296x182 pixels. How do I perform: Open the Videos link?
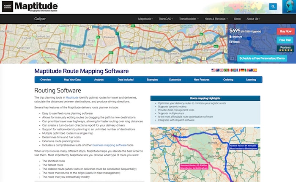[x=234, y=42]
